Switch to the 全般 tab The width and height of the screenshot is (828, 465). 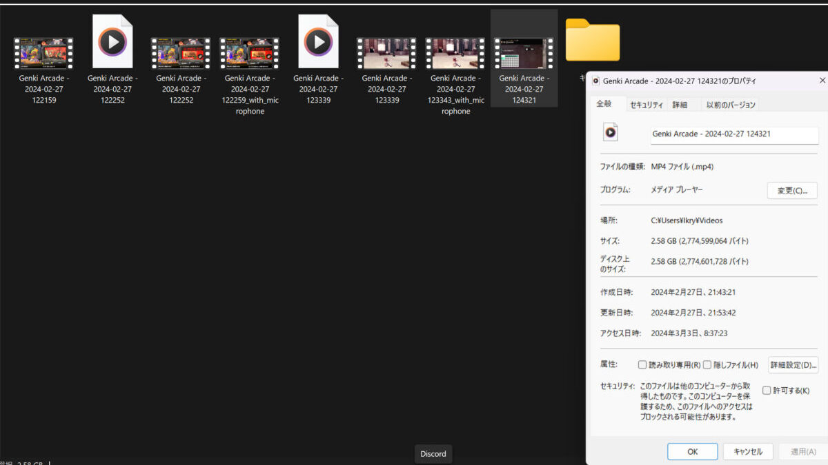click(x=604, y=105)
